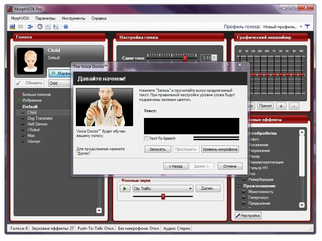322x241 pixels.
Task: Click the wrench icon Настройка button
Action: tap(248, 216)
